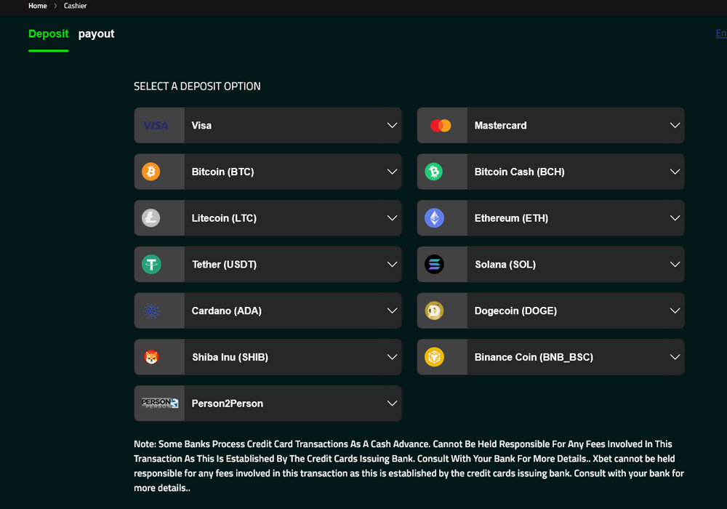Open the En language link

click(720, 33)
